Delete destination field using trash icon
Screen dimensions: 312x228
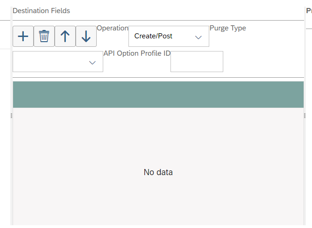tap(44, 37)
